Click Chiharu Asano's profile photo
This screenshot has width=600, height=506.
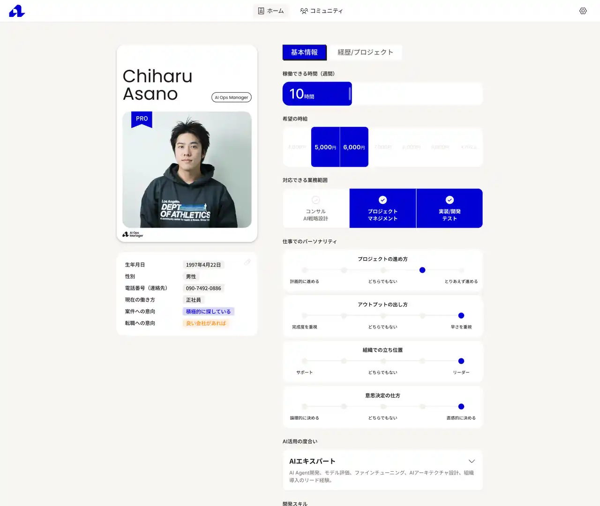point(187,170)
